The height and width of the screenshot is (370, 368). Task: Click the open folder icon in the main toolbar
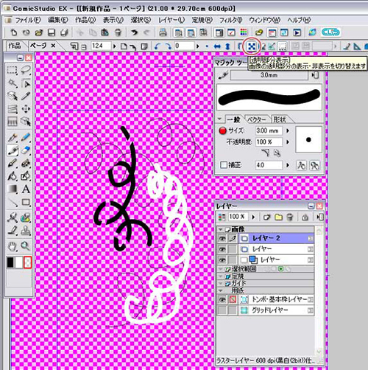(39, 32)
